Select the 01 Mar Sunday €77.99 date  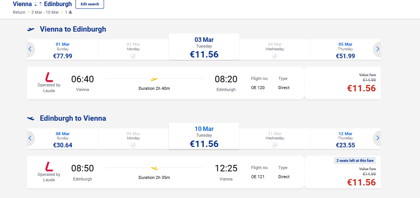pyautogui.click(x=63, y=50)
